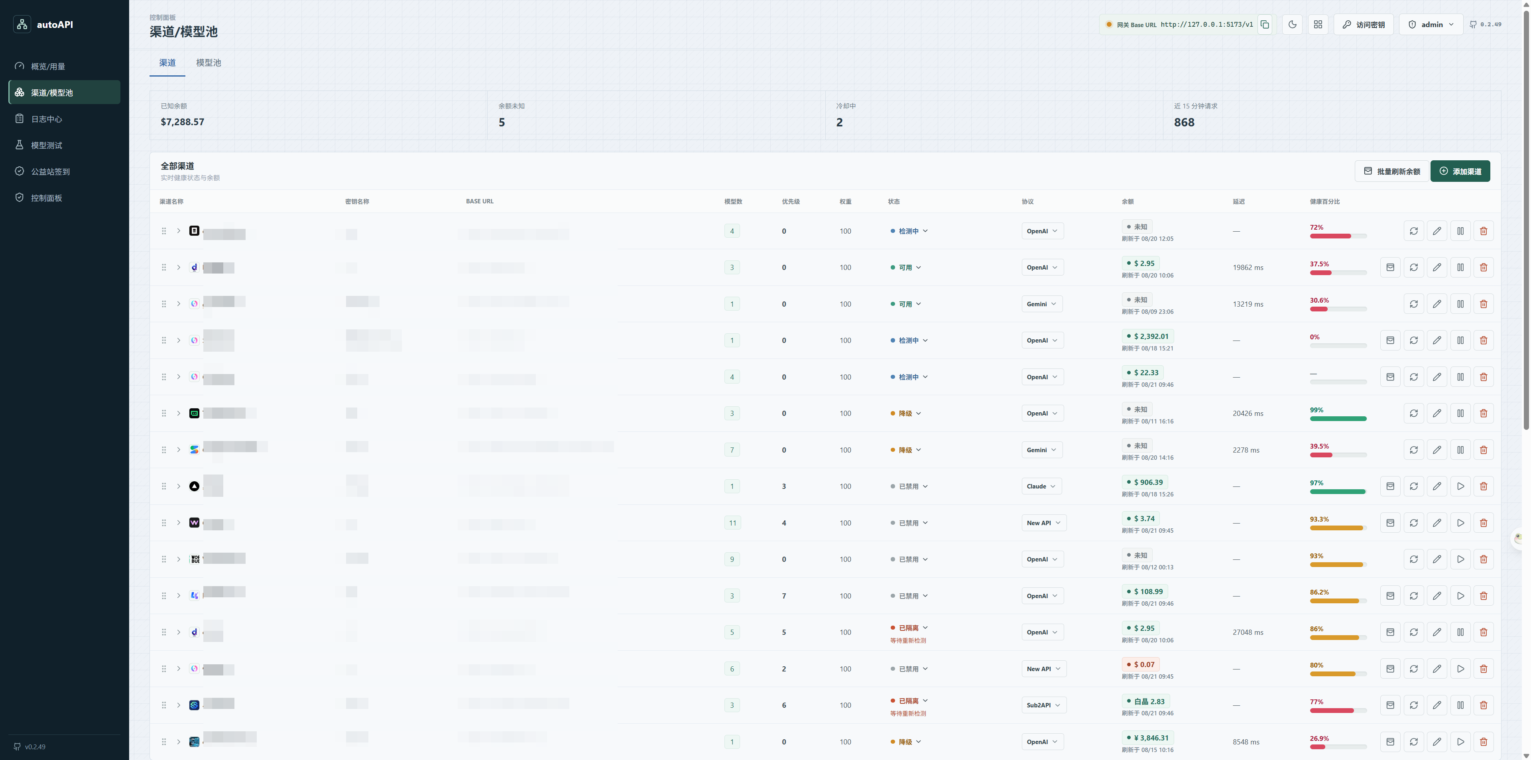Viewport: 1531px width, 760px height.
Task: Toggle dark mode with the moon icon
Action: (1292, 24)
